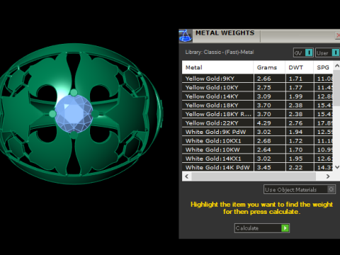Click the scroll right arrow below table

coord(328,176)
